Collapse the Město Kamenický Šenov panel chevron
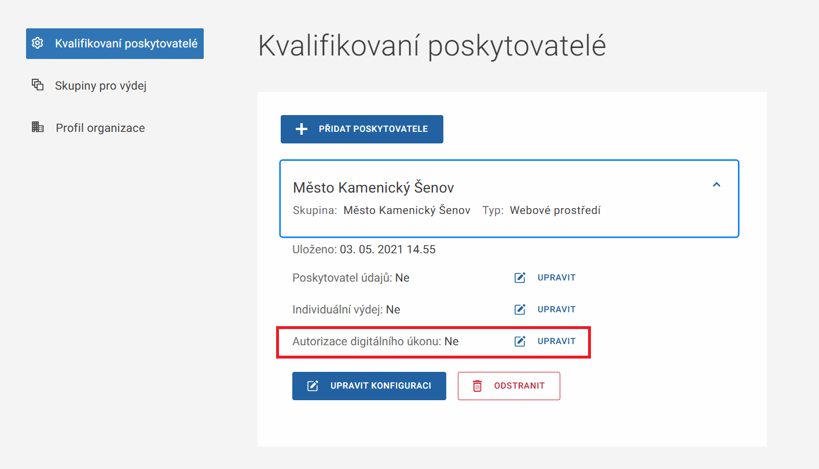 point(717,185)
